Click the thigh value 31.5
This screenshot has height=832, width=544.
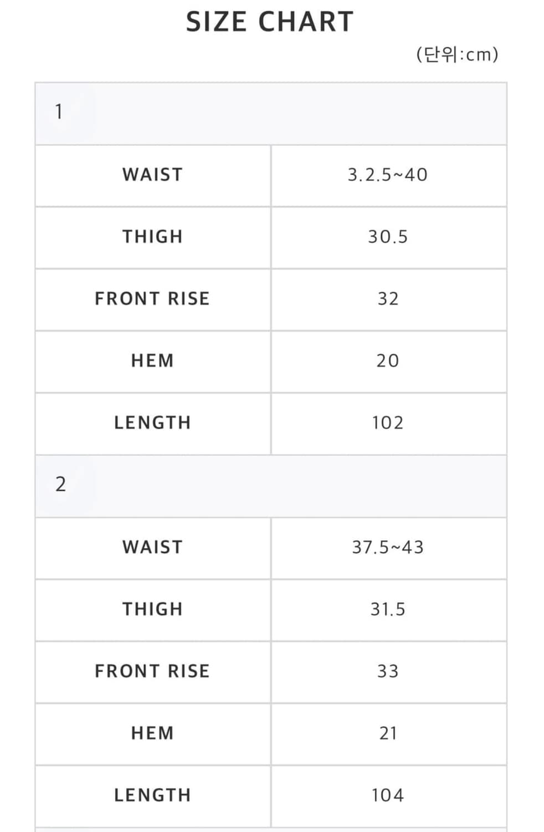tap(388, 610)
